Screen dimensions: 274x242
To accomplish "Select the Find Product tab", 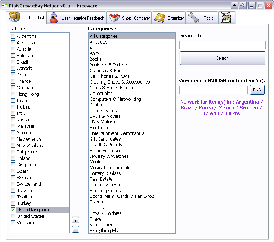I will coord(26,17).
